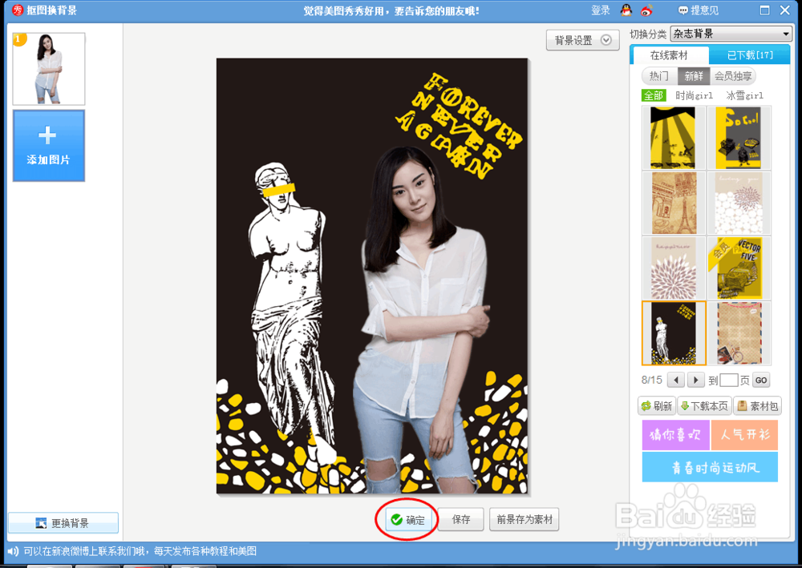The width and height of the screenshot is (802, 568).
Task: Click 保存 save button
Action: point(461,519)
